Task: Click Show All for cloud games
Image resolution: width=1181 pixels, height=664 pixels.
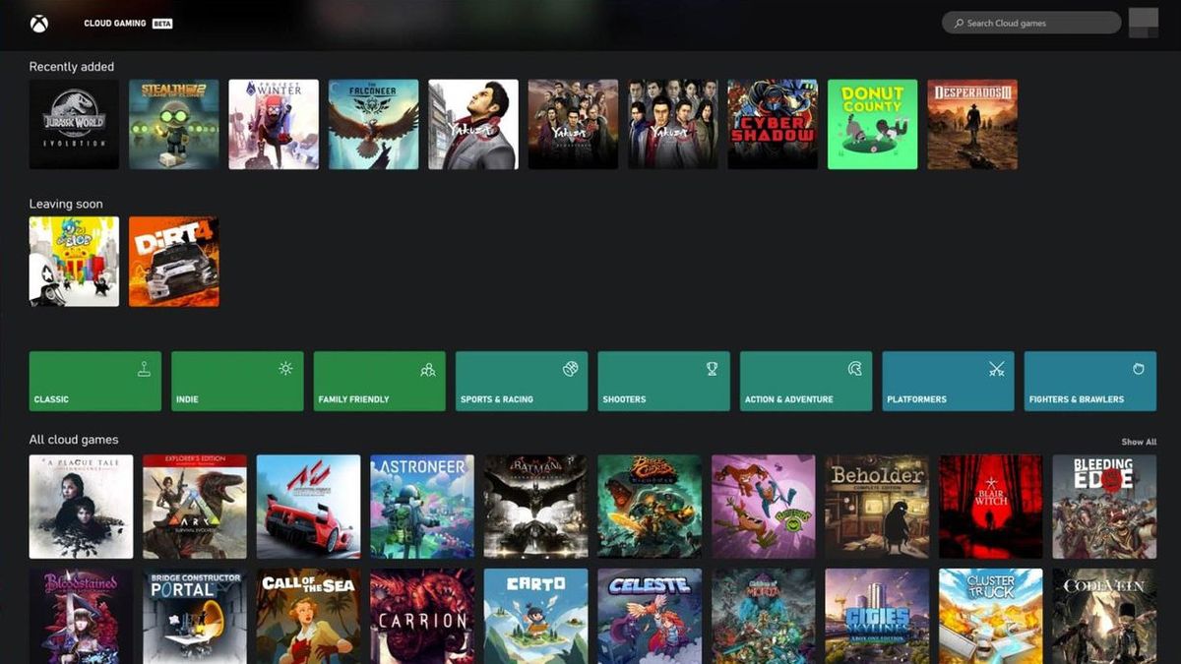Action: 1139,442
